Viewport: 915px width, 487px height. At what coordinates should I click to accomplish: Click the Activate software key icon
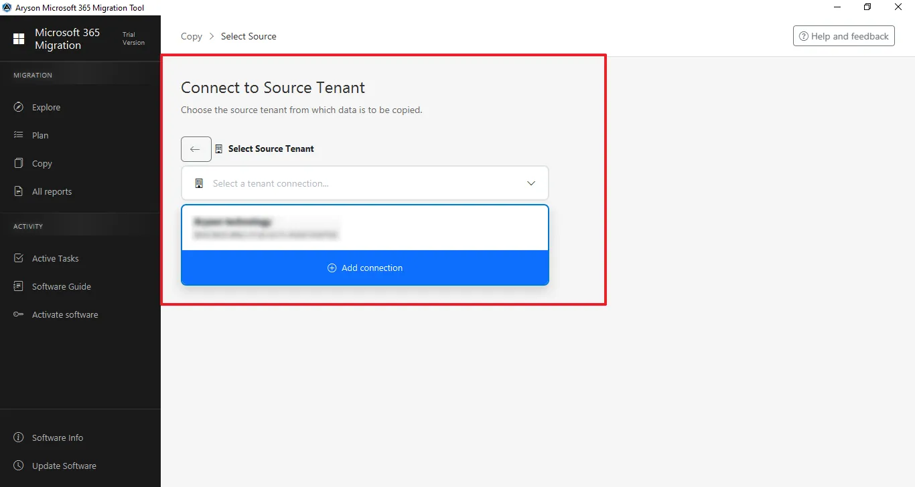click(x=19, y=314)
